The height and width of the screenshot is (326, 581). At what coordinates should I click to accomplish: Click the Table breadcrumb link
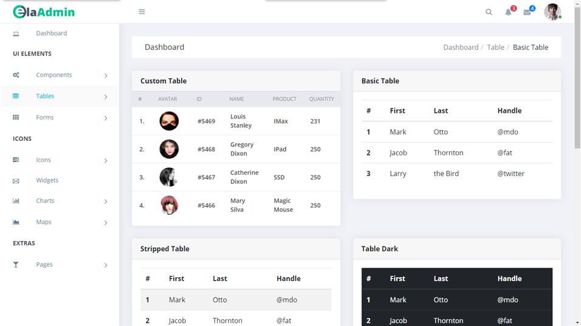tap(495, 47)
